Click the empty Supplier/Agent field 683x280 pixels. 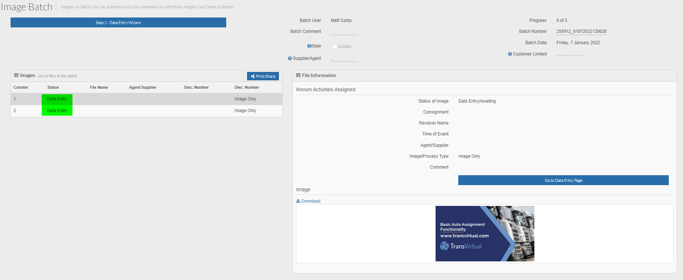click(344, 59)
